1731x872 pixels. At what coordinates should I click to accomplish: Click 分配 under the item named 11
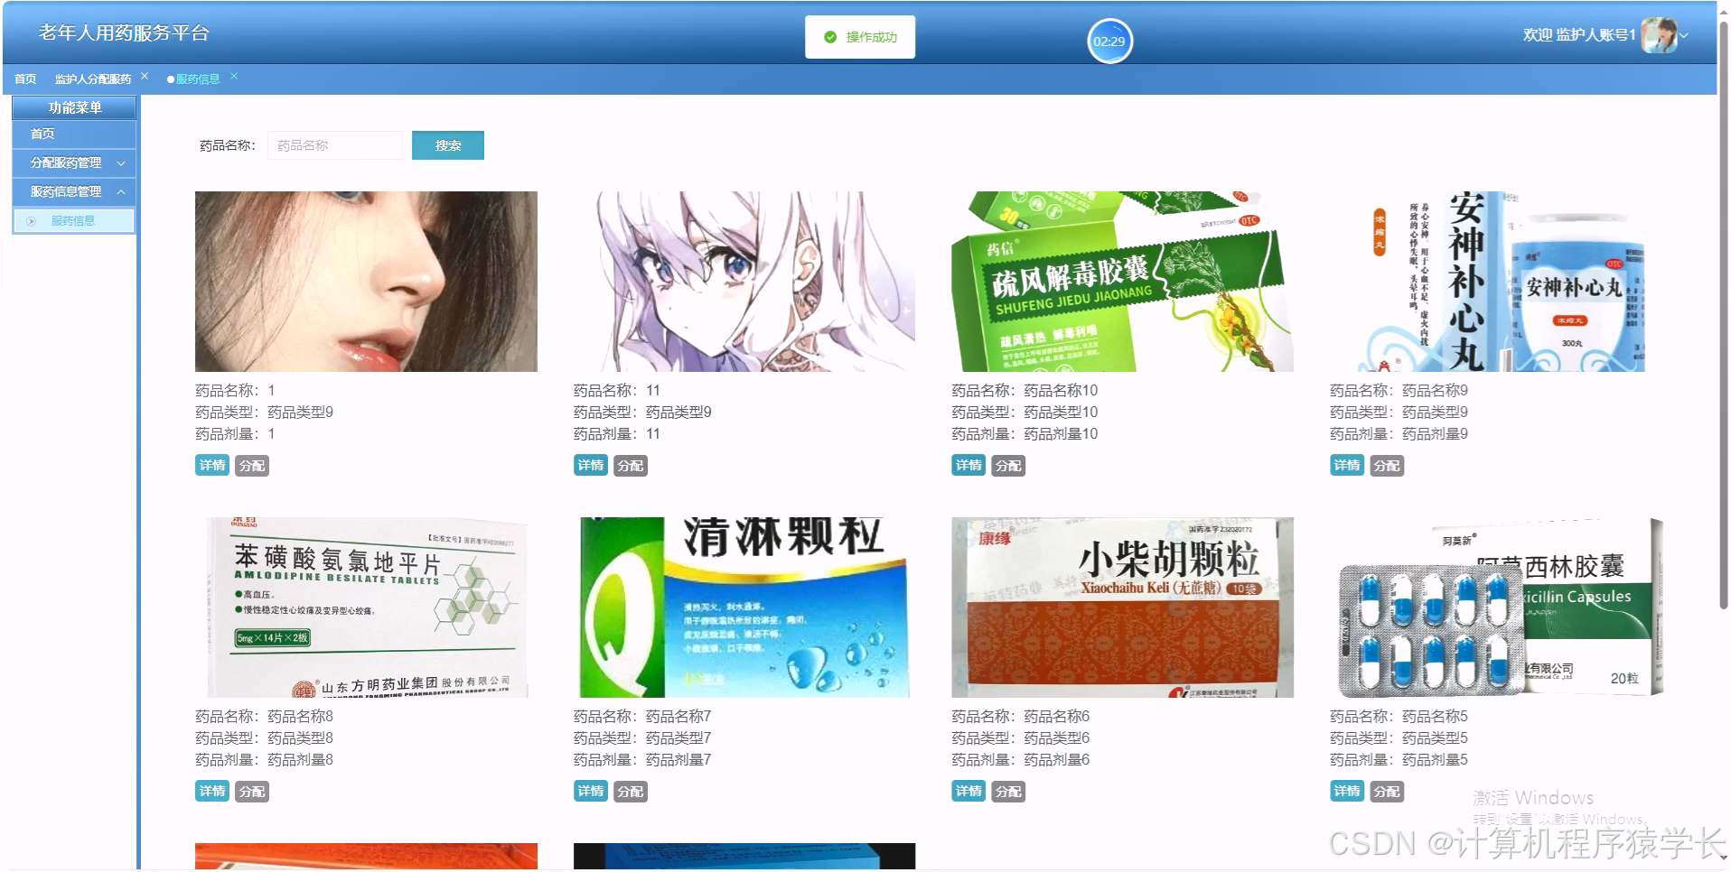point(630,465)
